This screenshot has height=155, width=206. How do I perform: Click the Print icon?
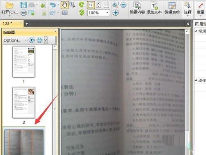(x=23, y=13)
